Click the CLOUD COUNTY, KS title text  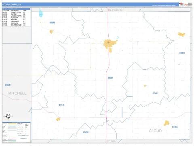pos(12,4)
